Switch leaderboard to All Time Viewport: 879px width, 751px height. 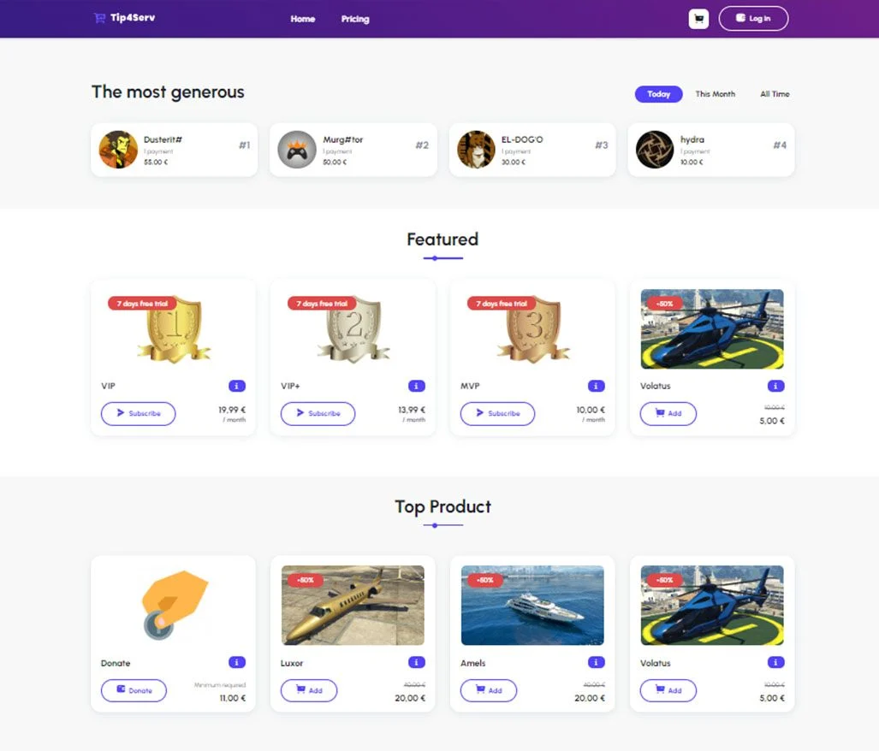(x=775, y=94)
